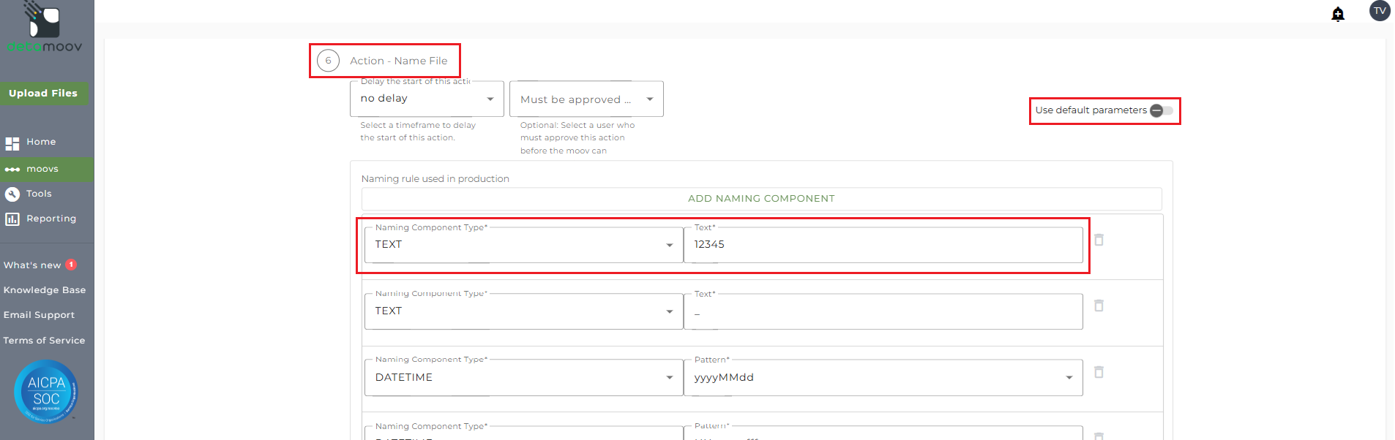Open the Knowledge Base link
Image resolution: width=1395 pixels, height=440 pixels.
point(45,290)
